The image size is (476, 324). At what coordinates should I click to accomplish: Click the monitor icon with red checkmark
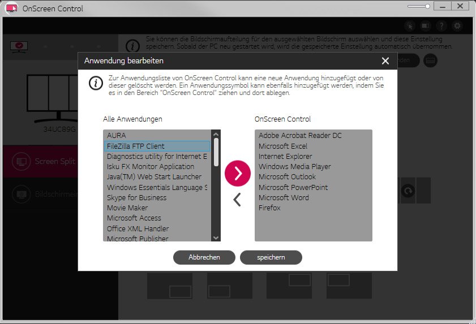(19, 47)
